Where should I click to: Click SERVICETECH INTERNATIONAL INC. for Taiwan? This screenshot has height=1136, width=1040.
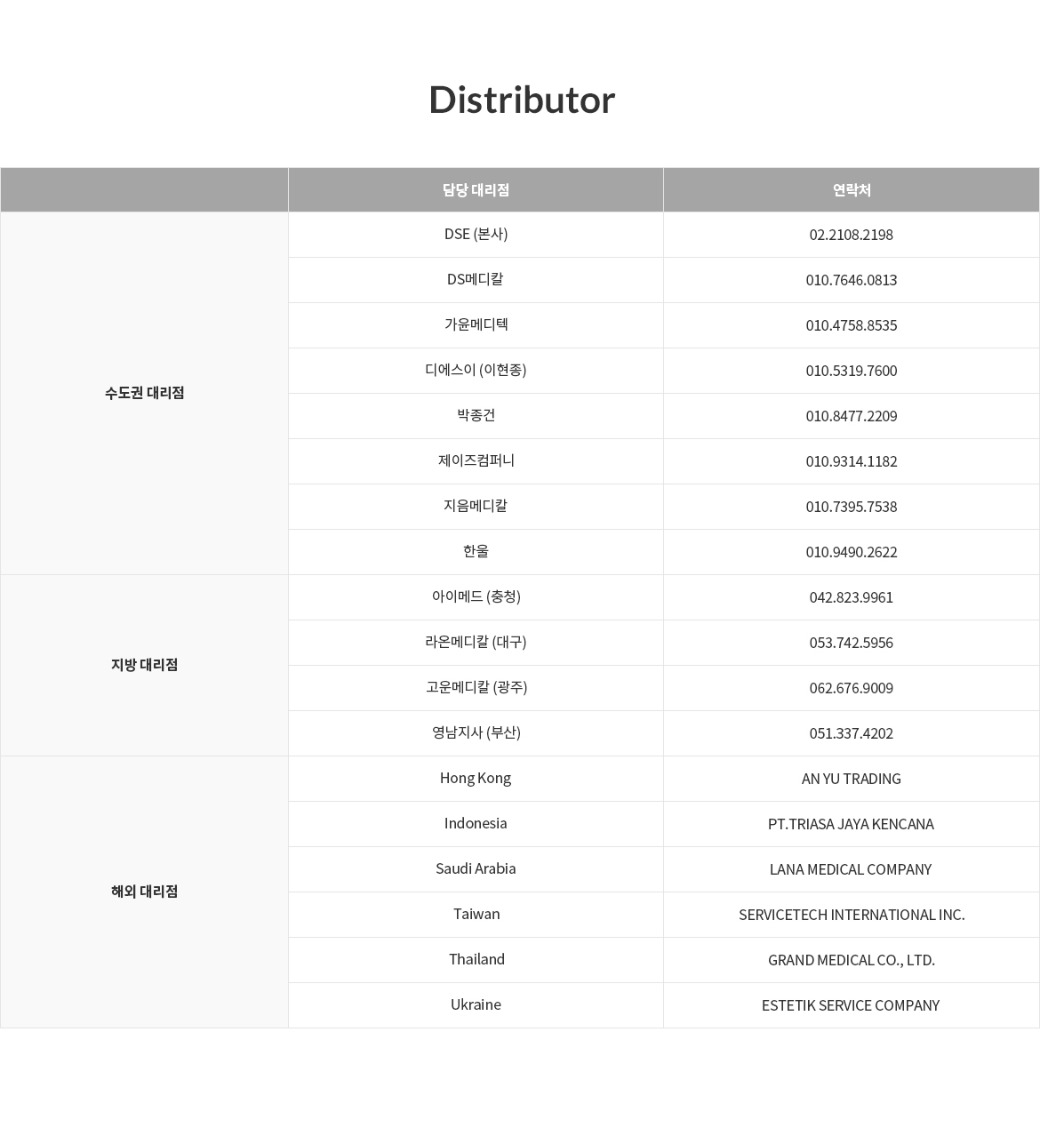(852, 915)
